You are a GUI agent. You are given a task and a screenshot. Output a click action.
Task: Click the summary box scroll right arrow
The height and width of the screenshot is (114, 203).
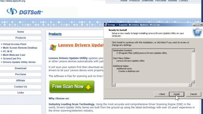190,85
